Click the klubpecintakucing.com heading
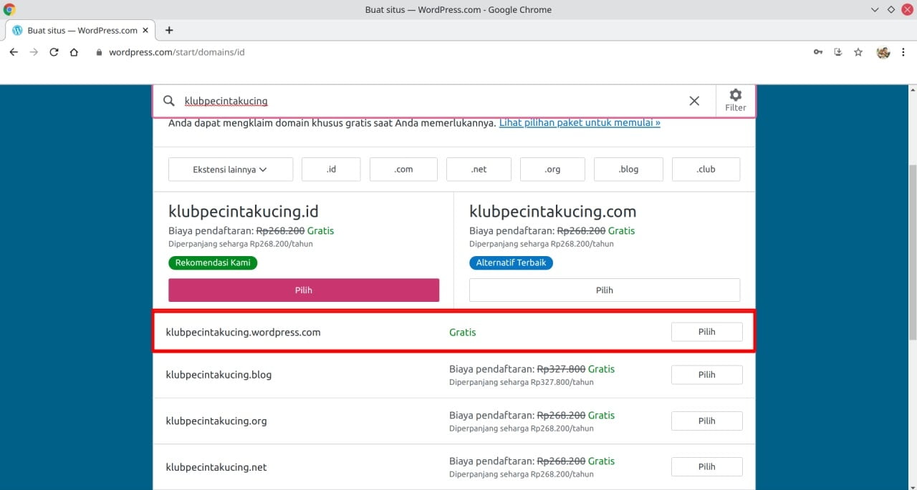Image resolution: width=917 pixels, height=490 pixels. pos(553,212)
